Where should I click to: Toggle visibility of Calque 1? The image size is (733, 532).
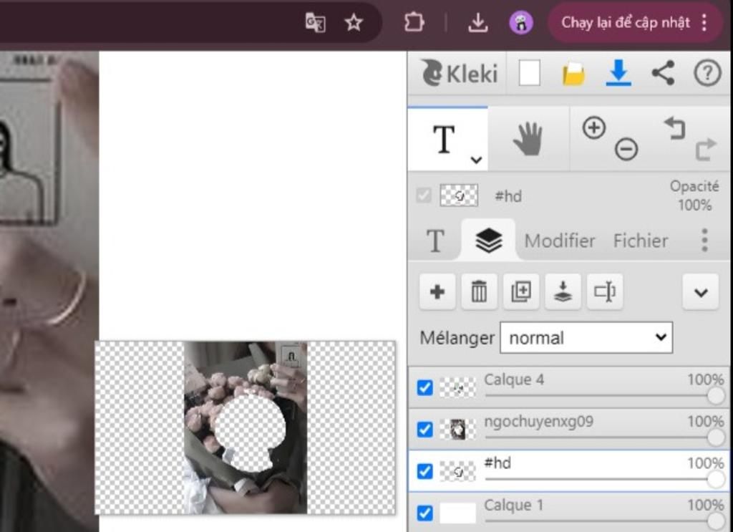(x=424, y=513)
